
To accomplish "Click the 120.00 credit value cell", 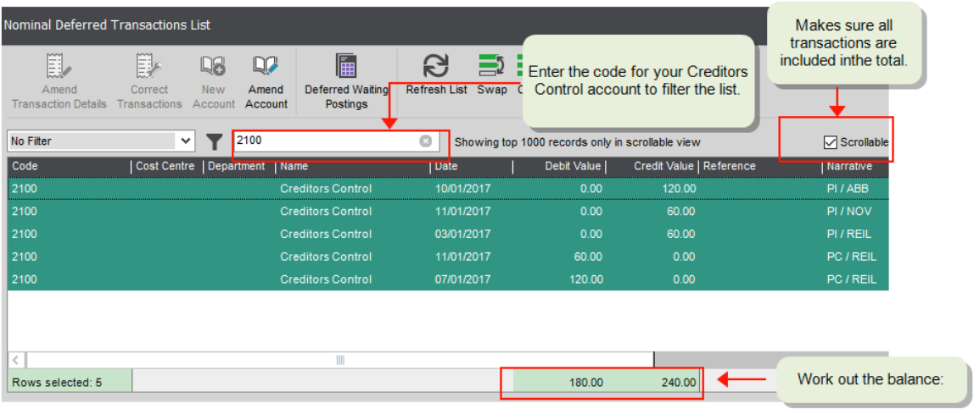I will pyautogui.click(x=679, y=188).
